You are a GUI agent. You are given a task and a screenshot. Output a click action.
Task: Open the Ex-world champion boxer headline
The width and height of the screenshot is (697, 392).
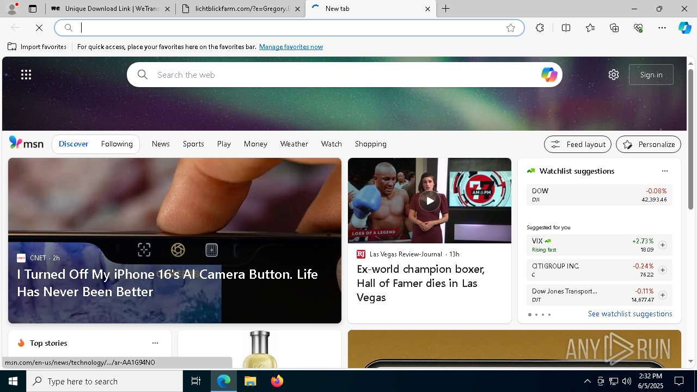(420, 283)
